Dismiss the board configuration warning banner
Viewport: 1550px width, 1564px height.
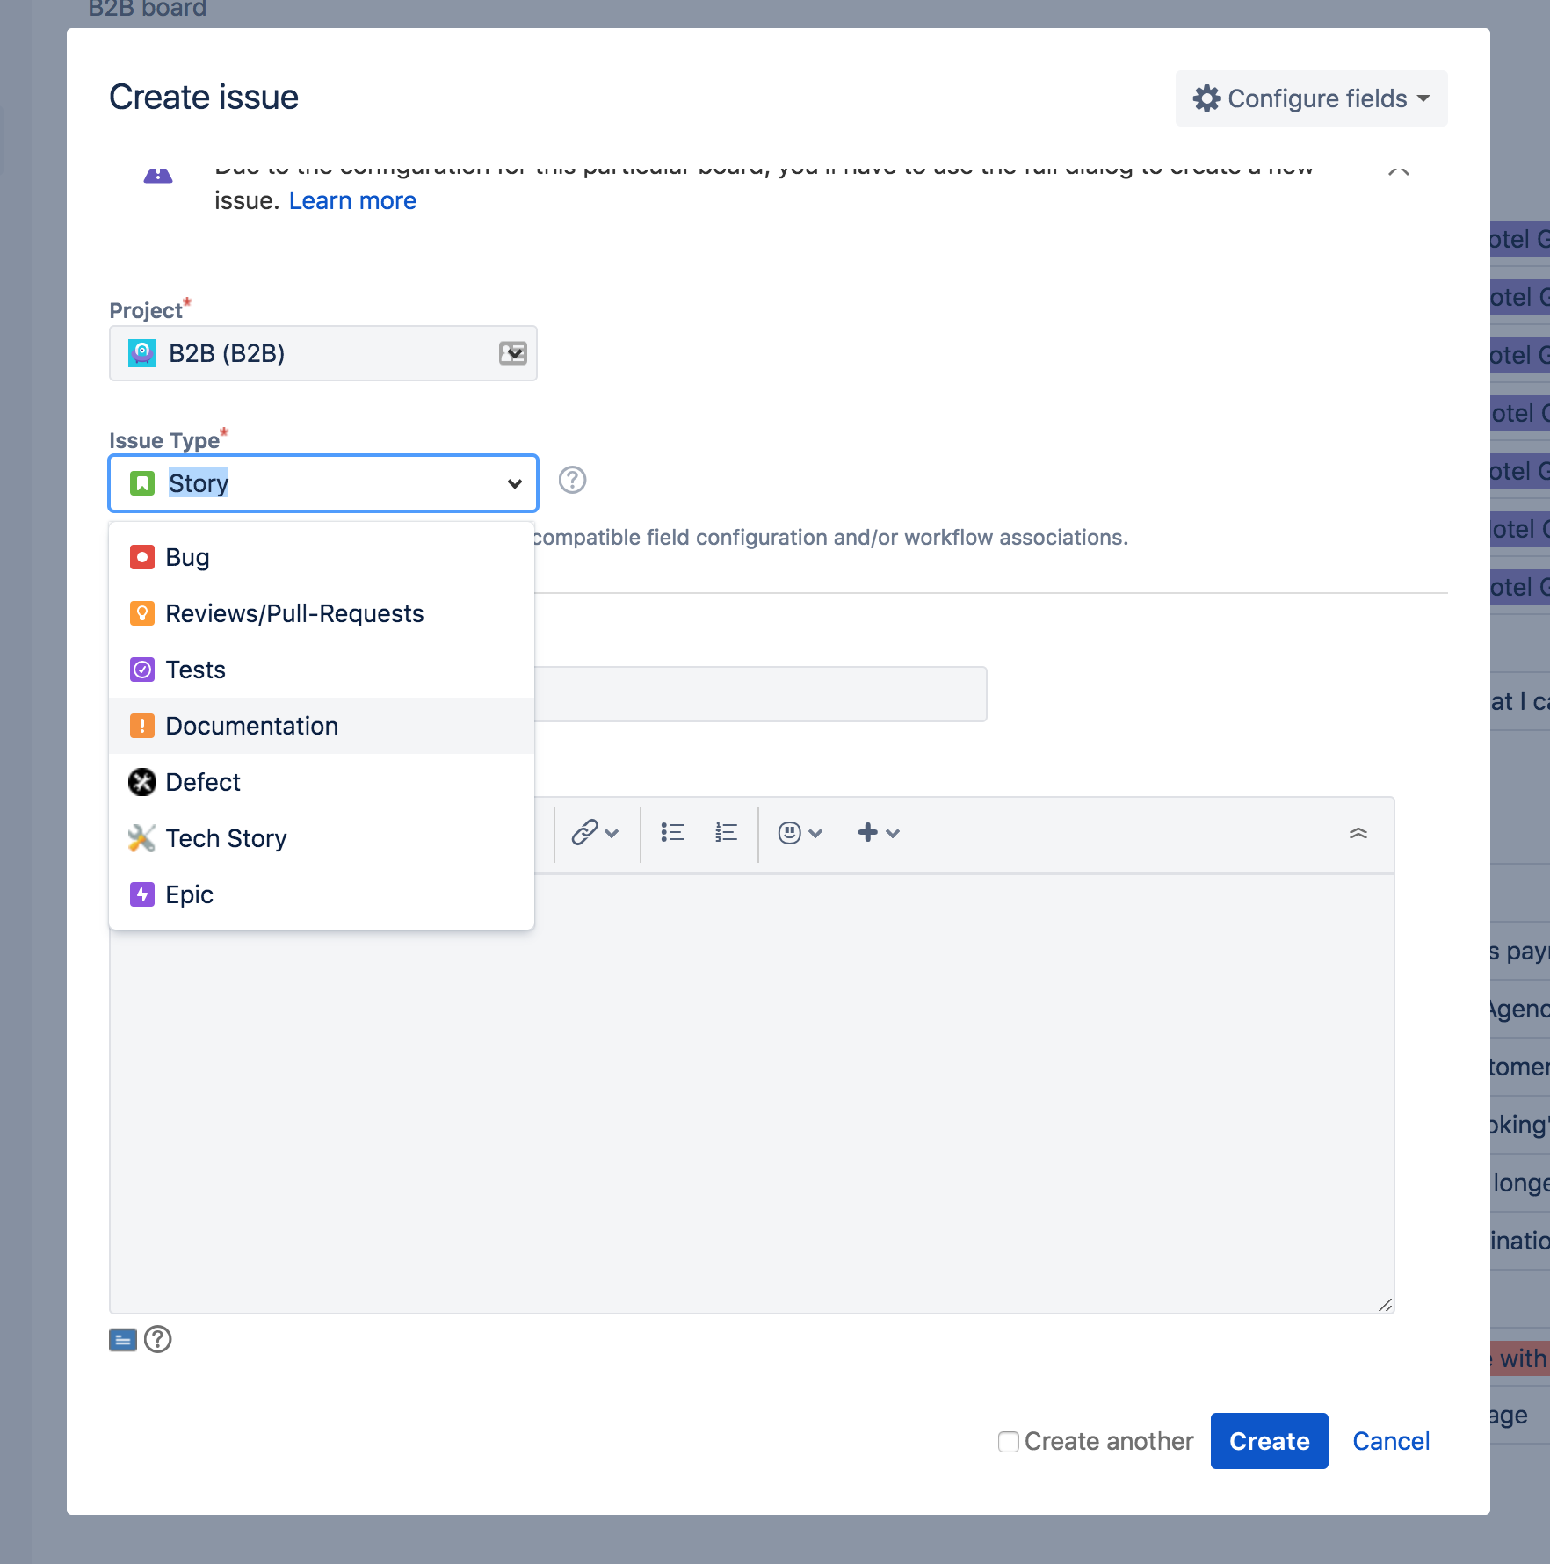coord(1399,170)
